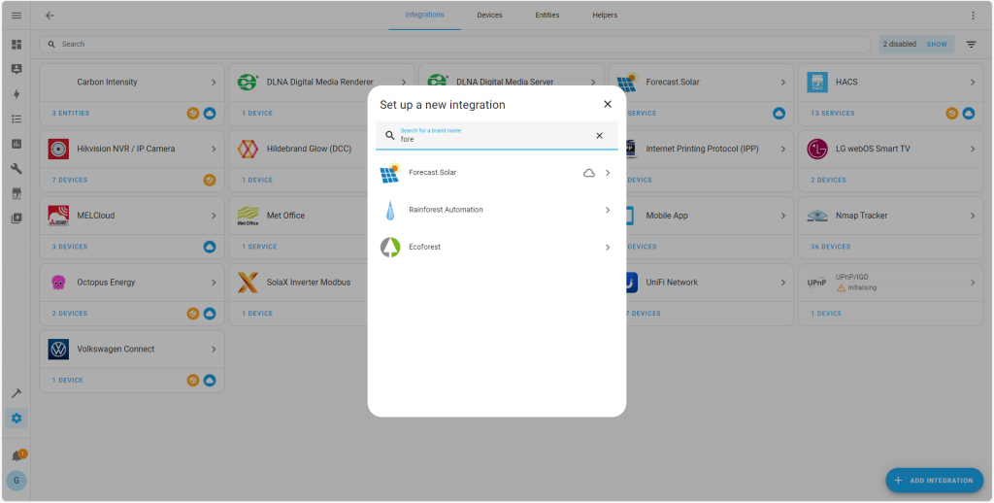Open the Hildebrand Glow (DCC) card
Image resolution: width=994 pixels, height=503 pixels.
click(x=310, y=150)
